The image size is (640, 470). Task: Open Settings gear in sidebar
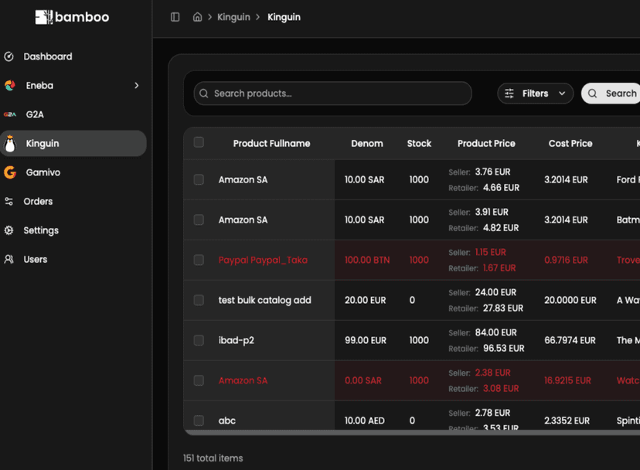click(9, 230)
